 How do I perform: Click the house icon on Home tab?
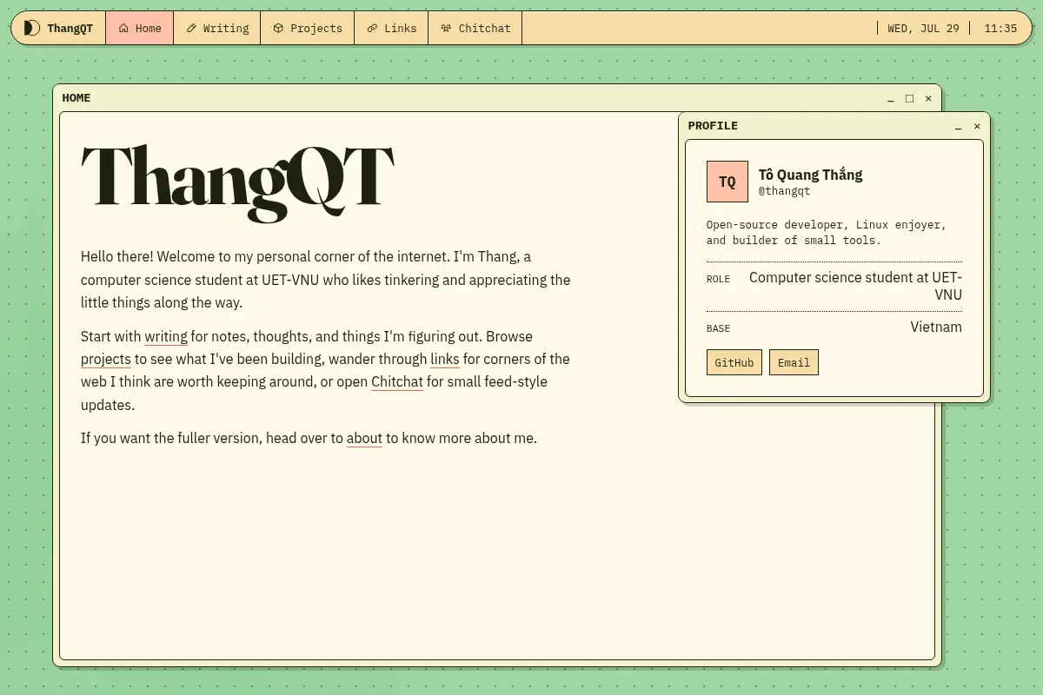123,28
